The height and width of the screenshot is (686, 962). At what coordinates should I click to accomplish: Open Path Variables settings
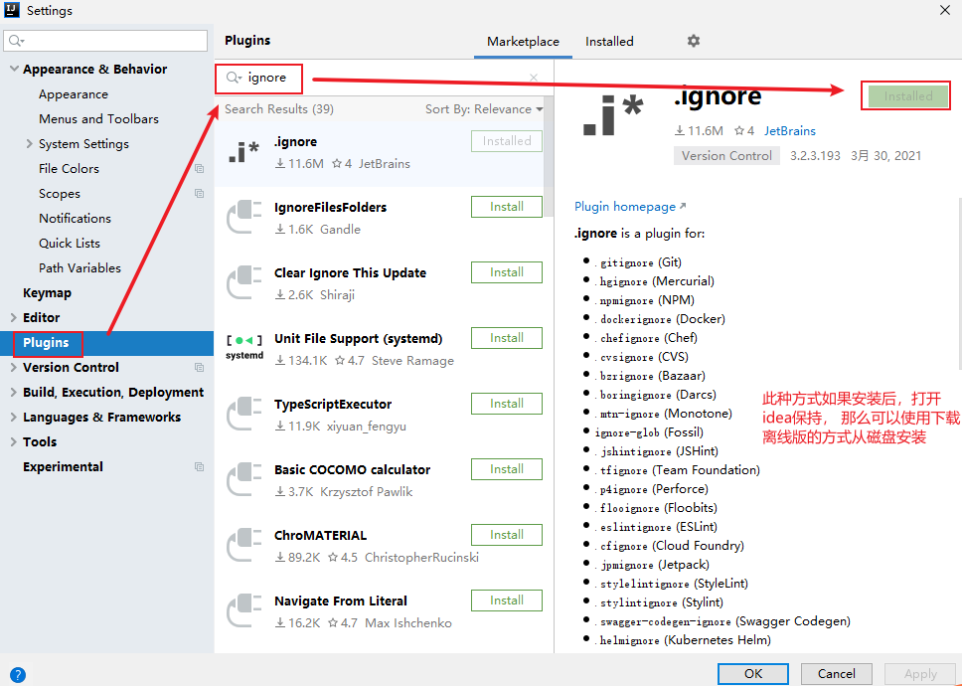pos(80,267)
